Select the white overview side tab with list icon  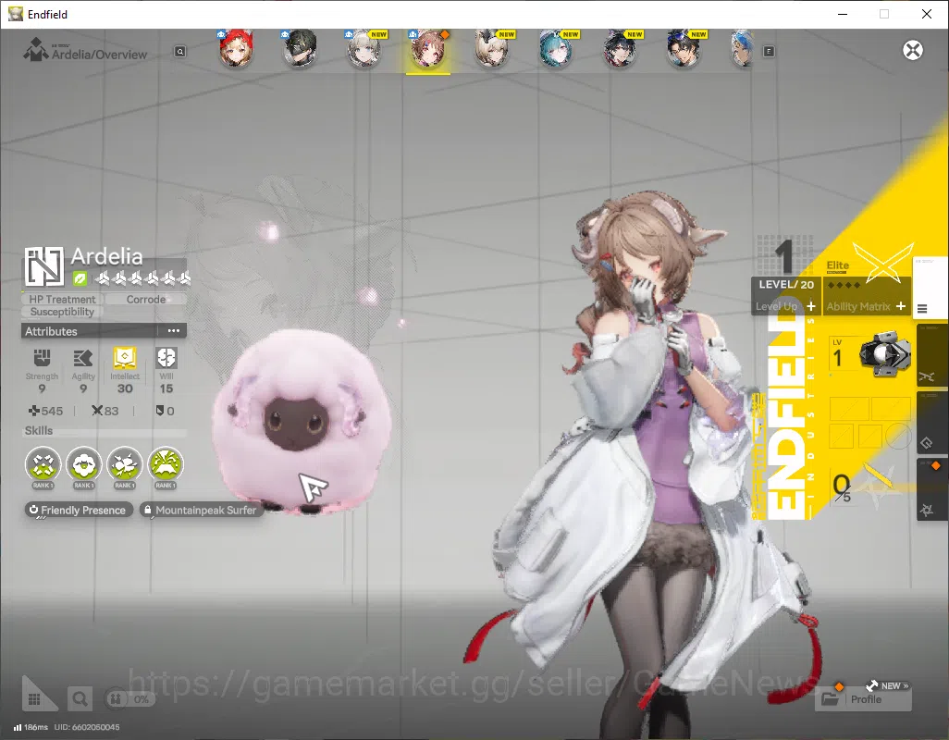(x=931, y=288)
